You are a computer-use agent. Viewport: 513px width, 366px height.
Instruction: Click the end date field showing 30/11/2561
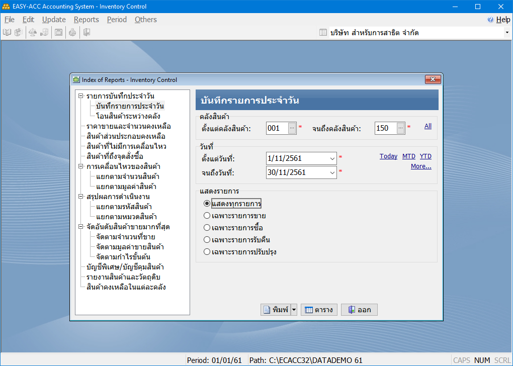(x=297, y=172)
